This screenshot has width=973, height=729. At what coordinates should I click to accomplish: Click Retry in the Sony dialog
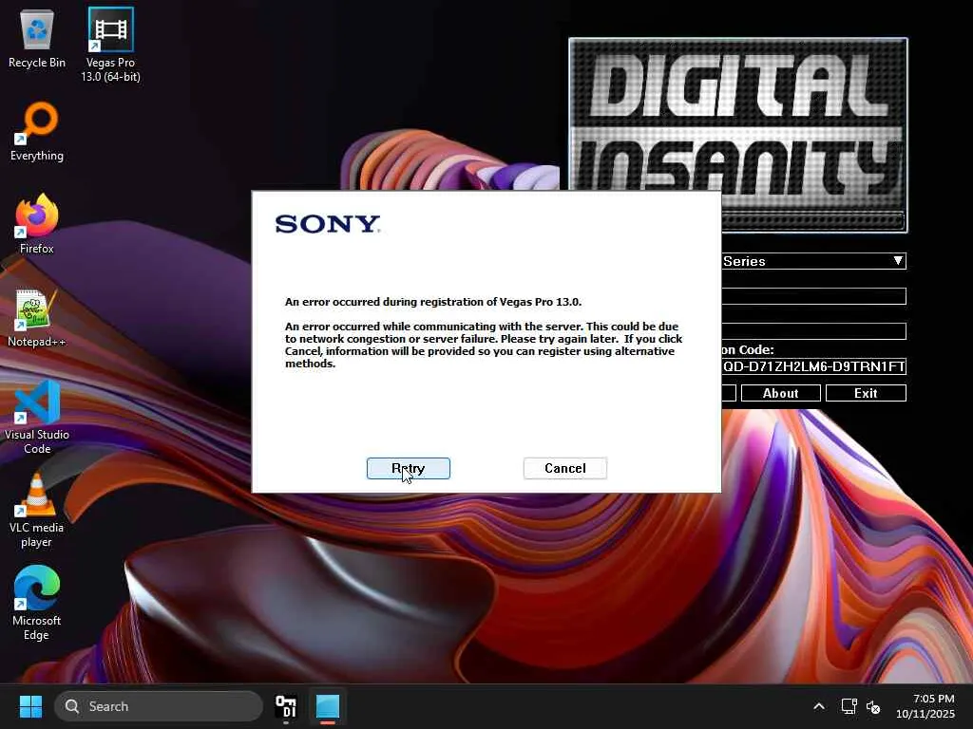click(409, 468)
